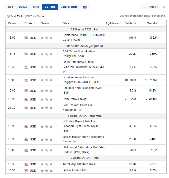Switch to the Dün tab
This screenshot has height=178, width=169.
click(x=11, y=7)
